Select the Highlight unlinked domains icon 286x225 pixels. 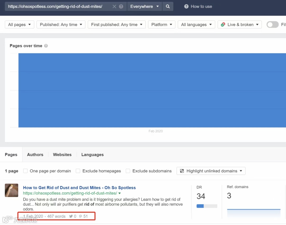pyautogui.click(x=182, y=171)
